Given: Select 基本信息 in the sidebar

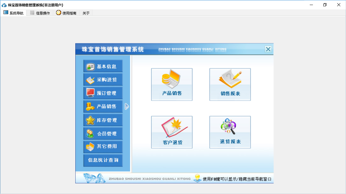Looking at the screenshot, I should coord(103,66).
